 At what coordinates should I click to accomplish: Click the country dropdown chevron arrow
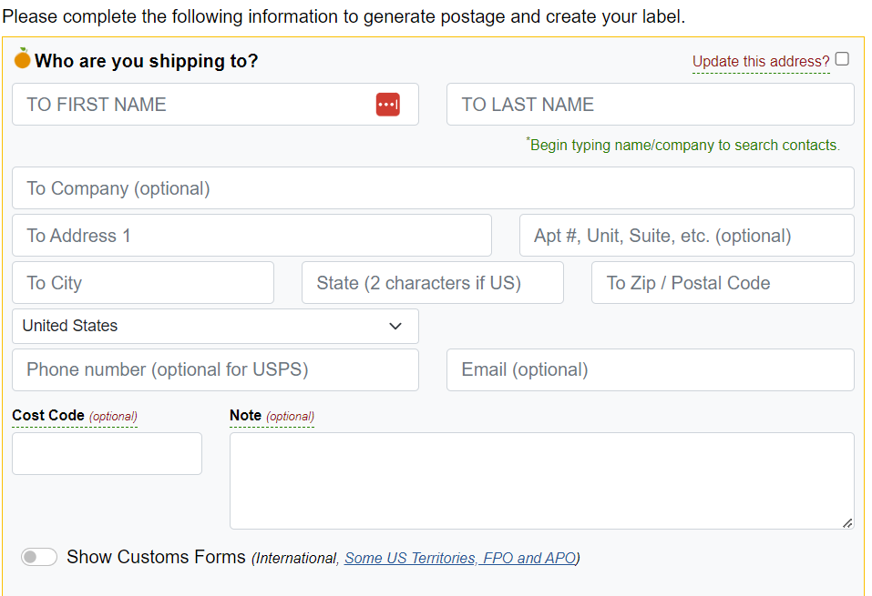click(x=395, y=326)
